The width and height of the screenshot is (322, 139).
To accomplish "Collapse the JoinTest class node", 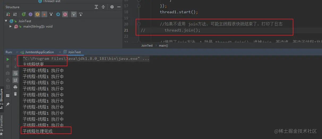I will (6, 21).
